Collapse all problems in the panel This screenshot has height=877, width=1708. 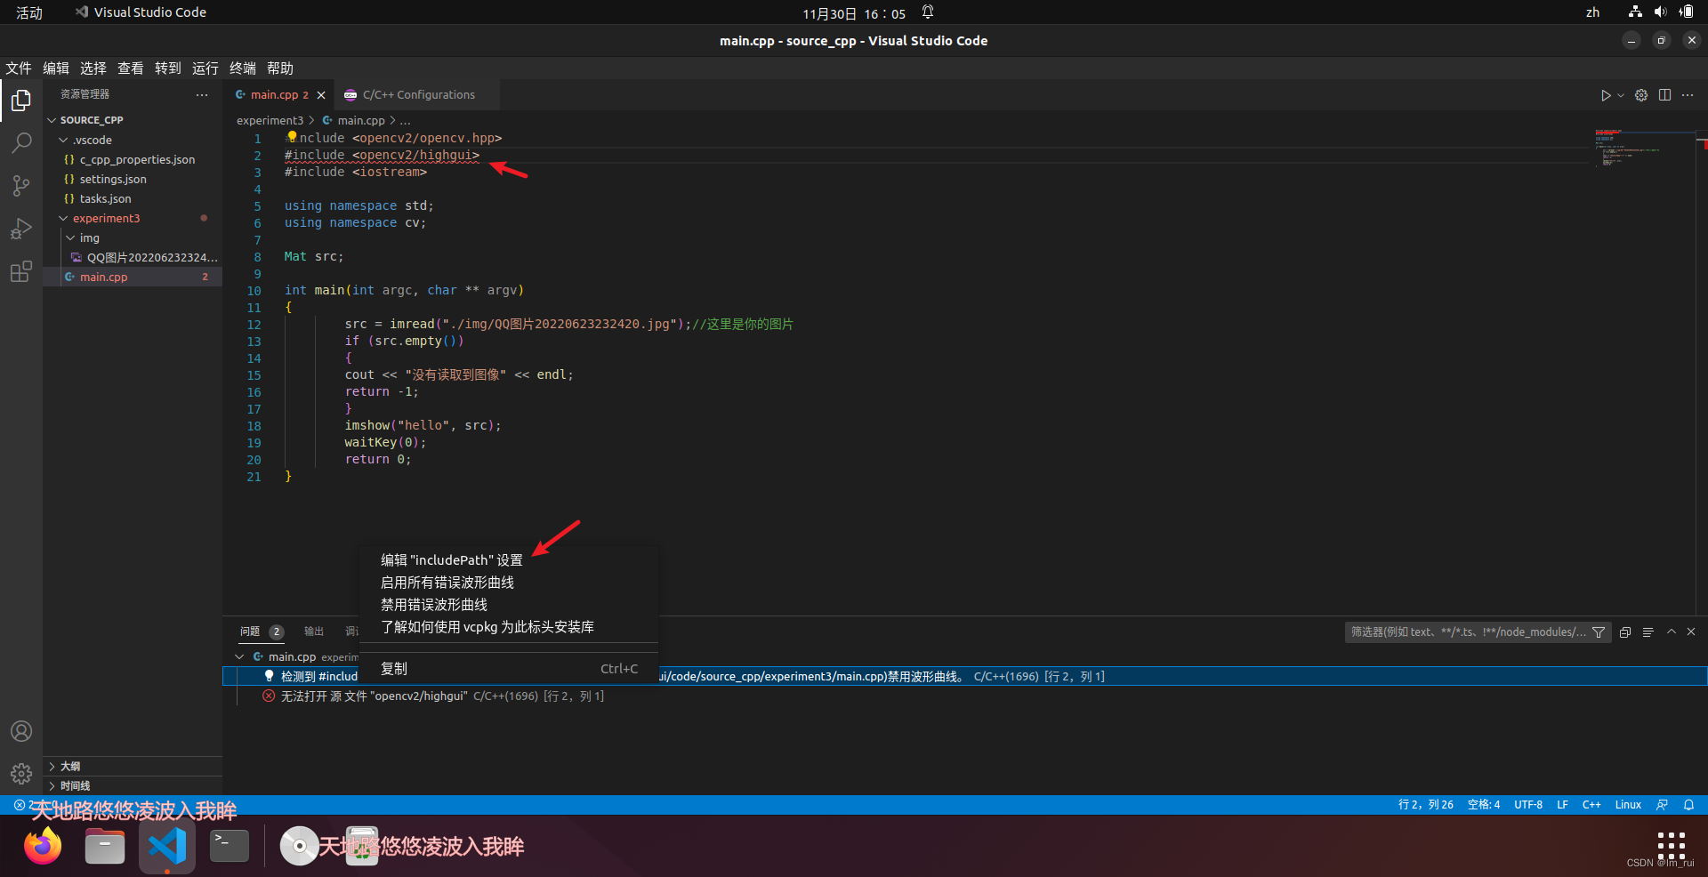(x=1625, y=632)
